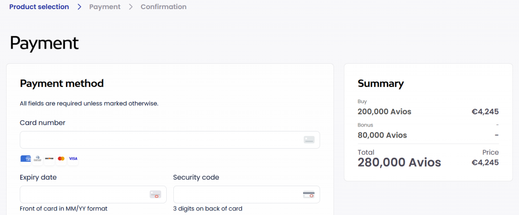Screen dimensions: 519x215
Task: Click the card-back icon in Security code field
Action: click(x=309, y=194)
